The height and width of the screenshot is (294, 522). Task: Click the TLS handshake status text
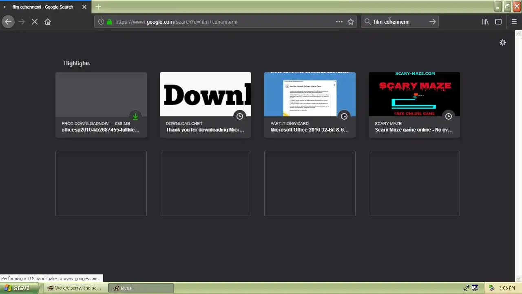point(51,278)
